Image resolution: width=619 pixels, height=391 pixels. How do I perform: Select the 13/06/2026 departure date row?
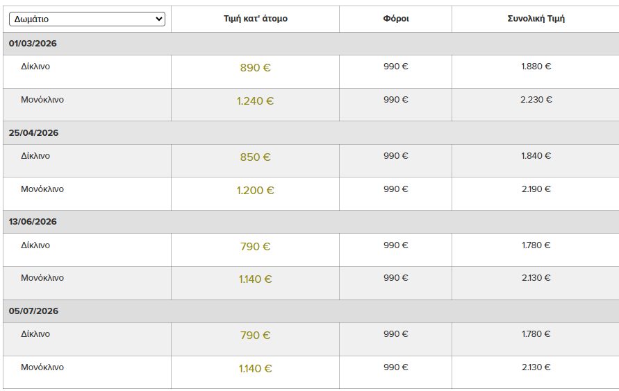(x=33, y=222)
